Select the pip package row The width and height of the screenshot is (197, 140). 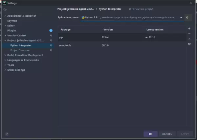point(122,37)
